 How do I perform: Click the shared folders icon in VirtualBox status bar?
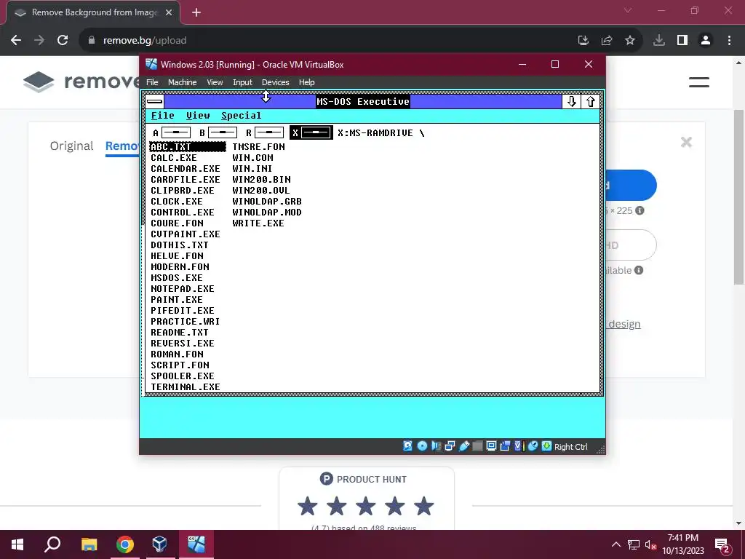coord(477,446)
